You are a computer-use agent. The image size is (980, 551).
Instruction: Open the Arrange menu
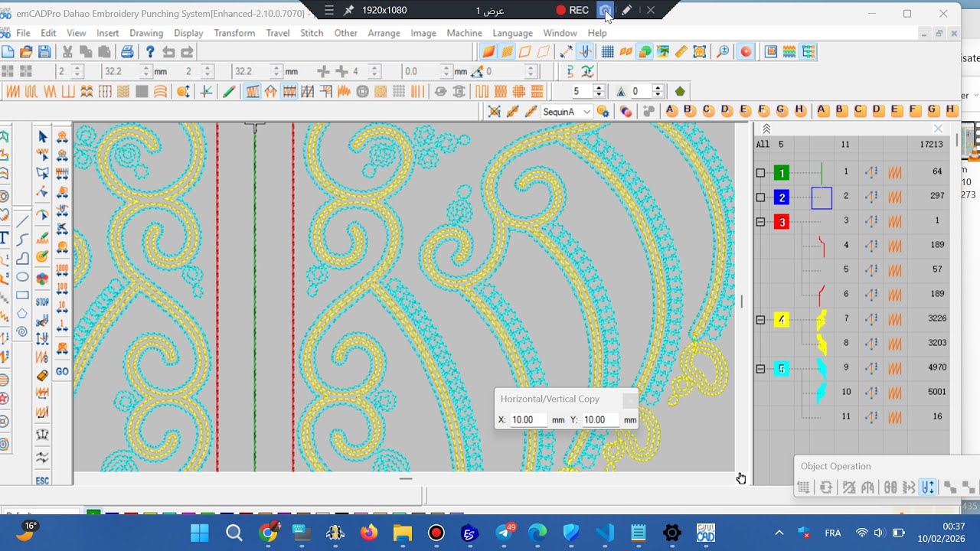click(384, 33)
